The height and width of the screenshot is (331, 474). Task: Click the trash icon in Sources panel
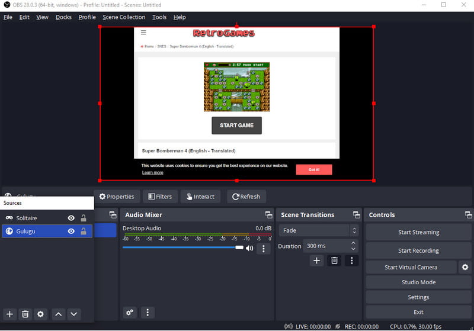25,314
